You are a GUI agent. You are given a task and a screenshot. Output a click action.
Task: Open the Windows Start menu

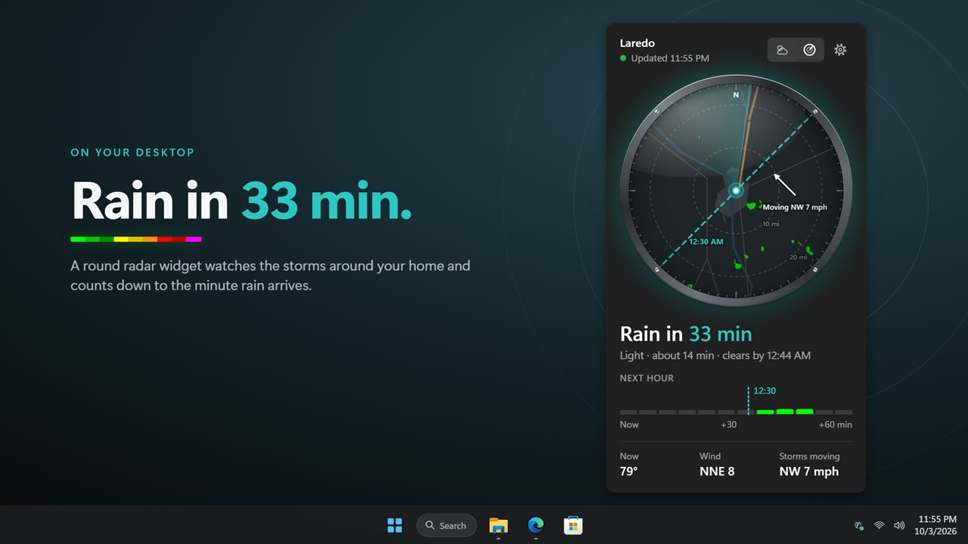pos(395,525)
